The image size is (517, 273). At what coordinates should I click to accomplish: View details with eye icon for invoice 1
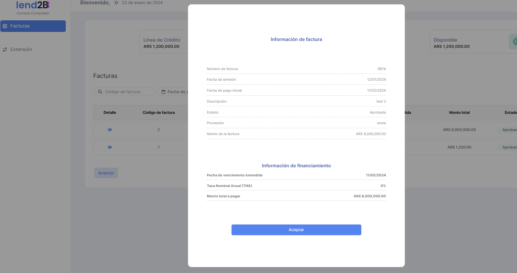[110, 147]
